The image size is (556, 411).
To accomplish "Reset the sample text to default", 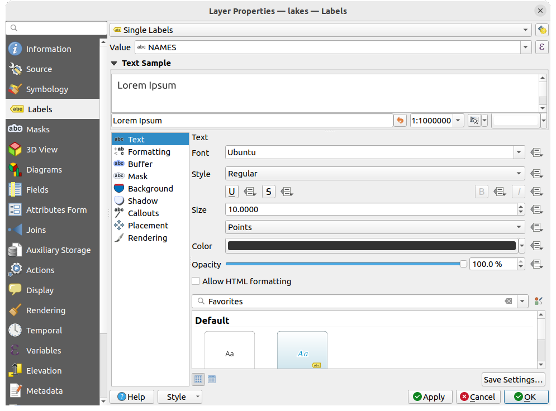I will pyautogui.click(x=400, y=121).
